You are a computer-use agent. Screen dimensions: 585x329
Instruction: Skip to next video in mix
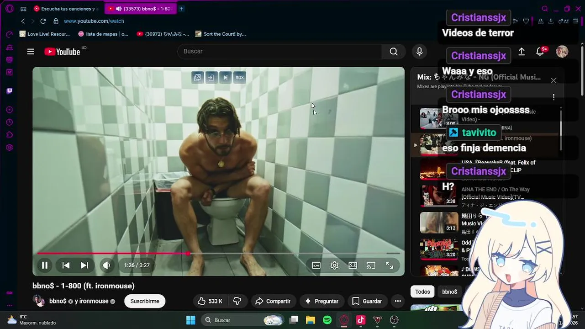pos(84,265)
